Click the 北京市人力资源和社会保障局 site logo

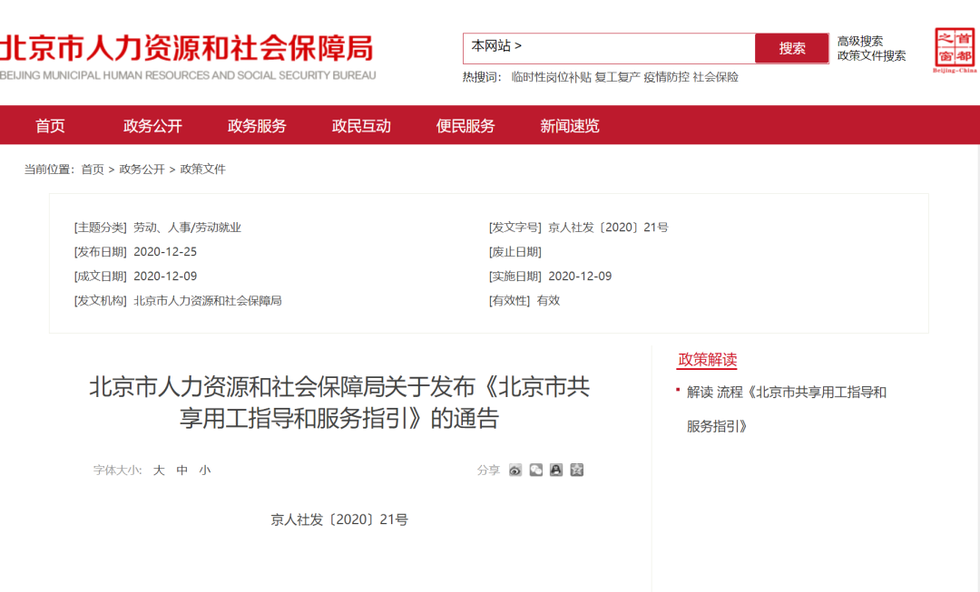pos(187,56)
